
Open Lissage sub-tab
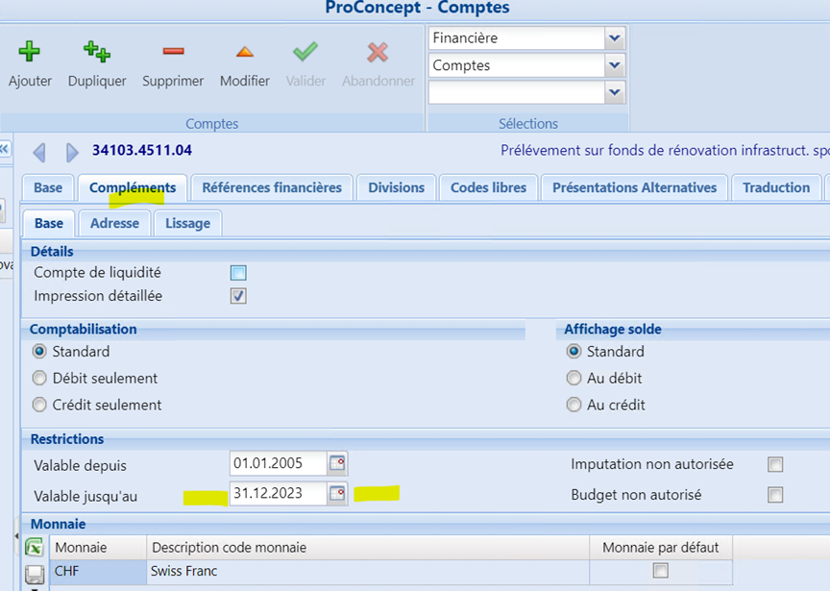tap(187, 223)
